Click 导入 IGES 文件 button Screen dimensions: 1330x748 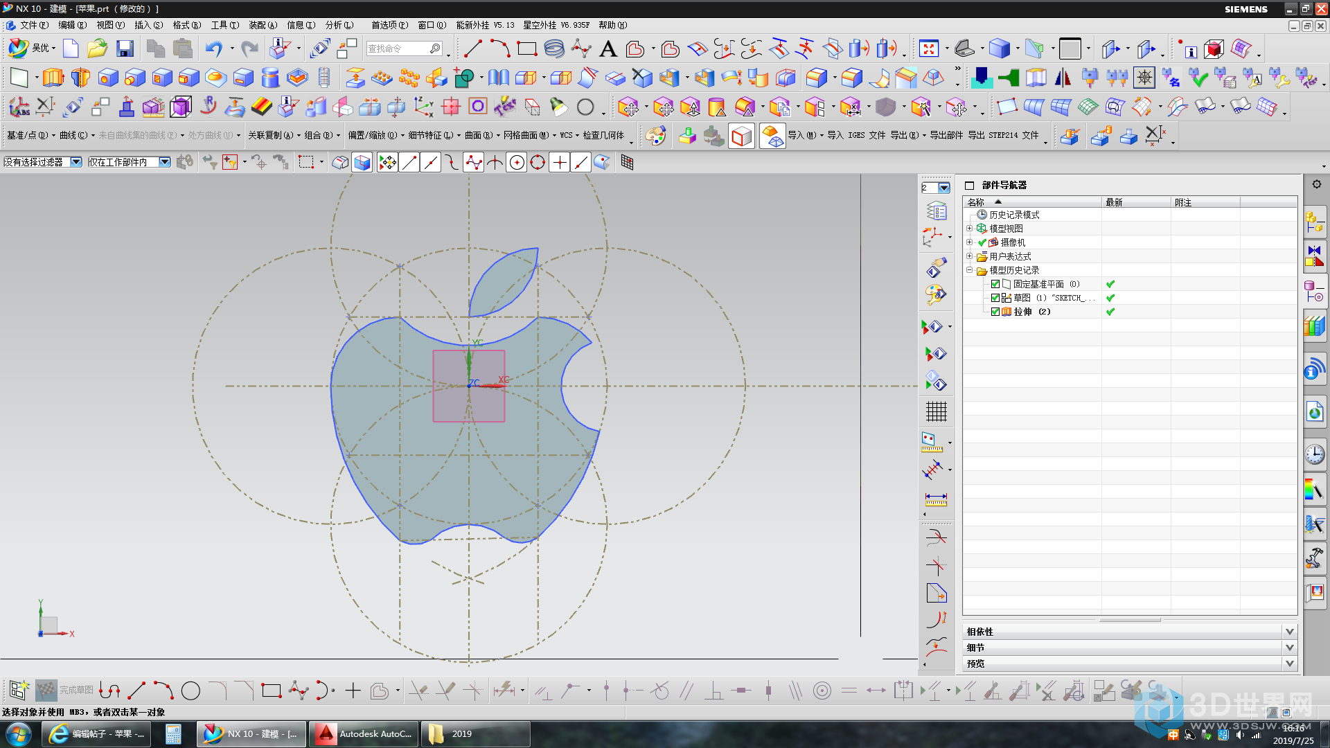pyautogui.click(x=856, y=135)
